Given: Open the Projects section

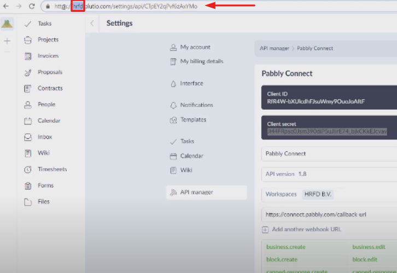Looking at the screenshot, I should coord(48,40).
